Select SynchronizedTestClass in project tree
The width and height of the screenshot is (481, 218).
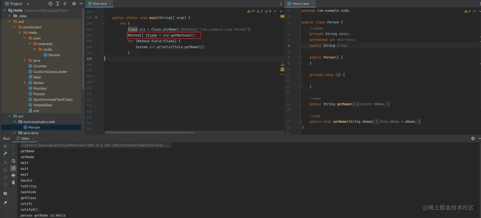pyautogui.click(x=53, y=99)
